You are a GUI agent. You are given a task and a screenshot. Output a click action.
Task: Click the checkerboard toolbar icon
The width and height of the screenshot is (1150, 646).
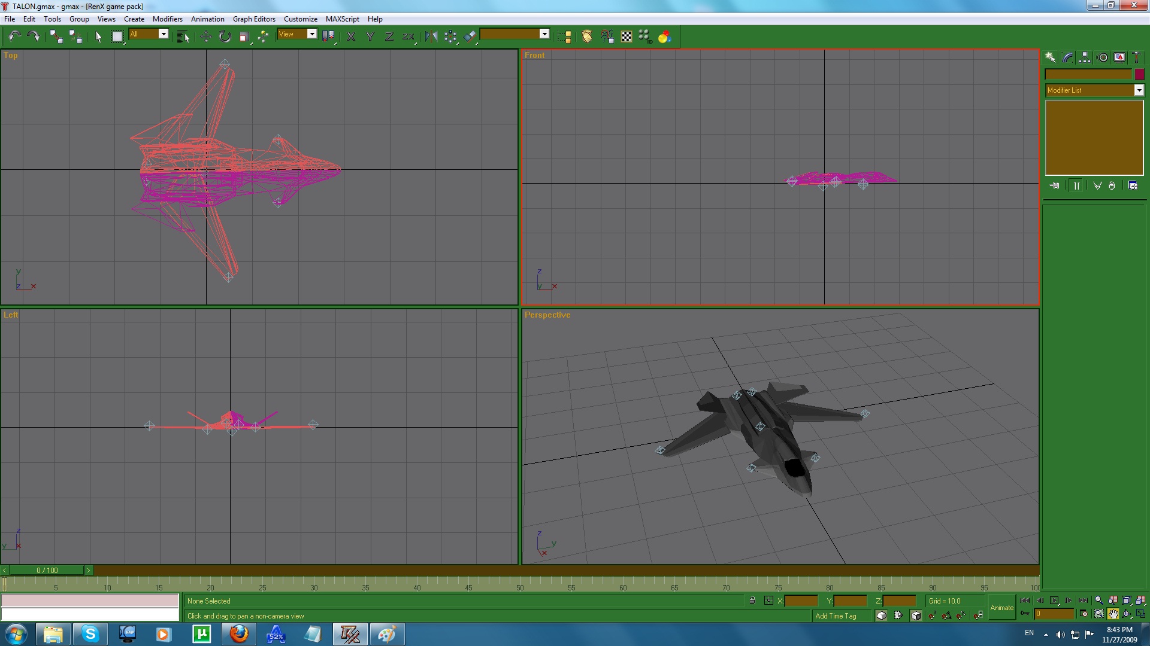(x=627, y=36)
